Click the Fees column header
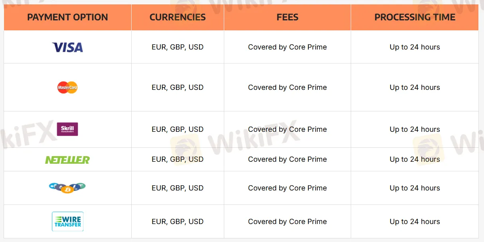This screenshot has height=242, width=484. point(287,17)
